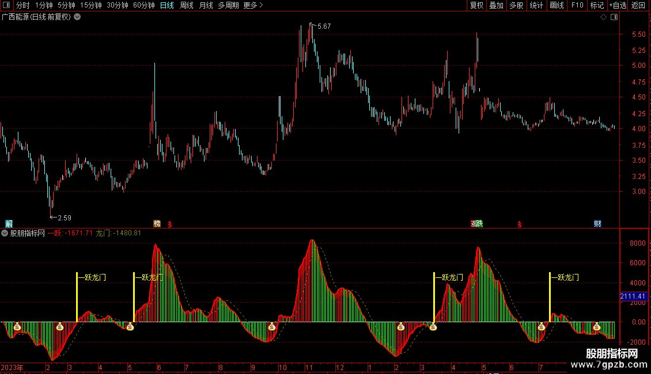Switch to 月线 monthly chart
This screenshot has height=374, width=651.
click(x=206, y=5)
